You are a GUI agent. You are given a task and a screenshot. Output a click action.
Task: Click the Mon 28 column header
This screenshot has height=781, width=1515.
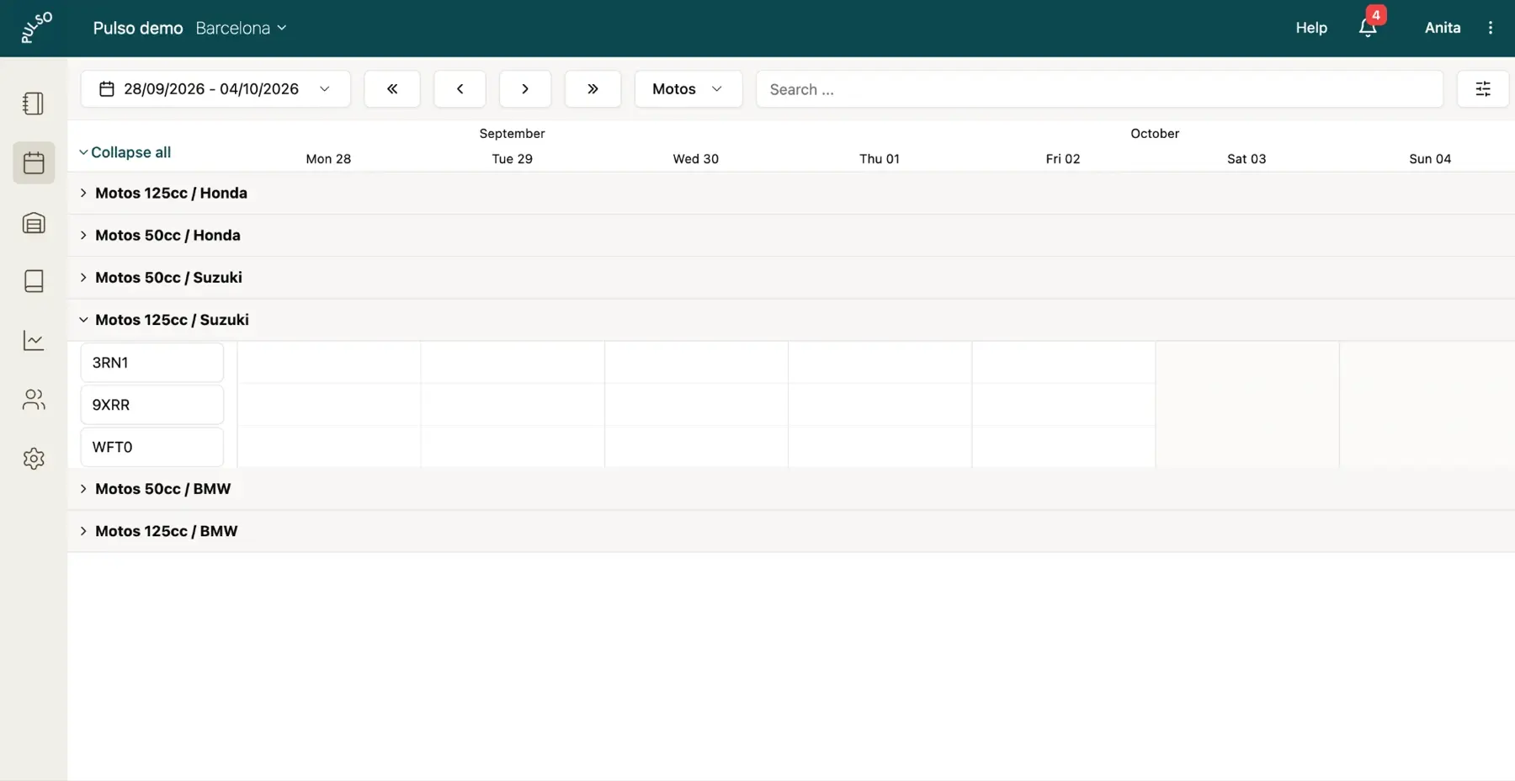pyautogui.click(x=328, y=158)
